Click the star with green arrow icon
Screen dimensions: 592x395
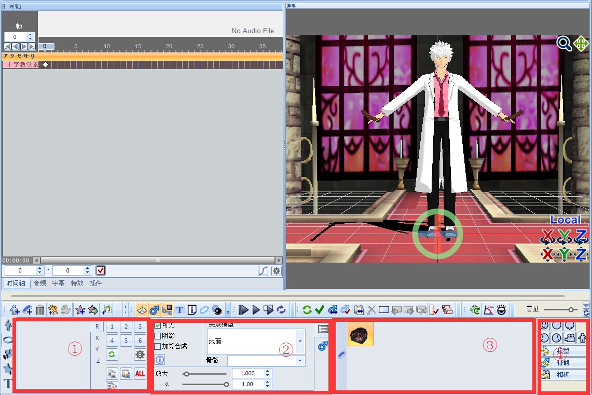(x=93, y=310)
